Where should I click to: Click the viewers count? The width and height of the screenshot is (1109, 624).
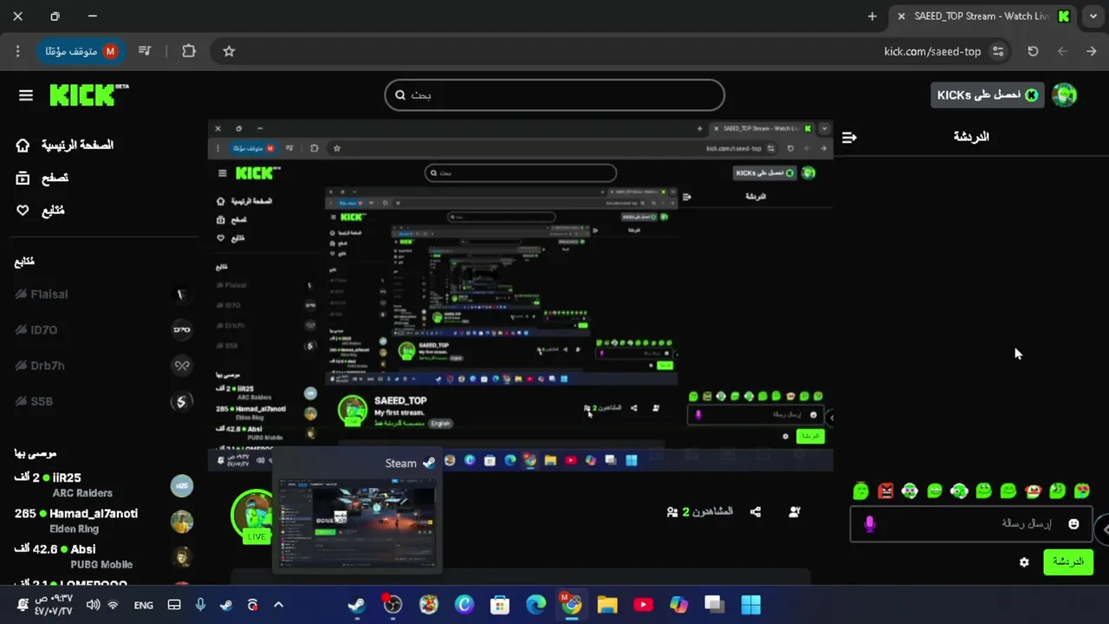pyautogui.click(x=700, y=512)
